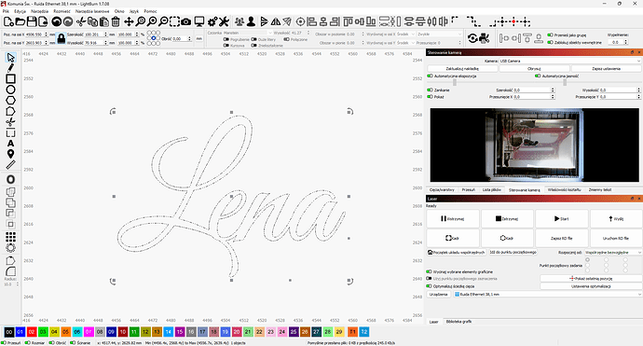
Task: Click the Open file folder icon
Action: pos(20,21)
